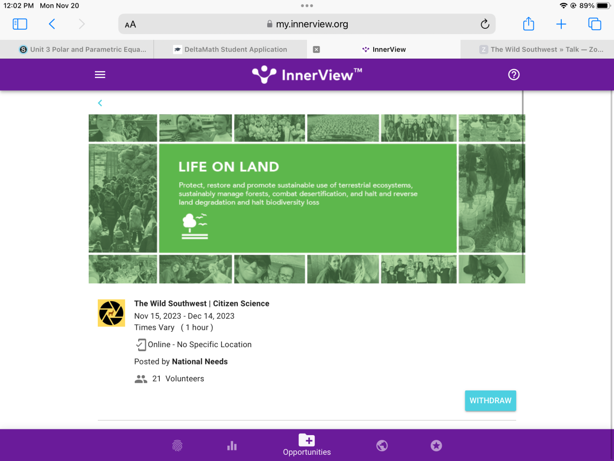Tap the Wi-Fi status icon
Screen dimensions: 614x461
click(564, 6)
